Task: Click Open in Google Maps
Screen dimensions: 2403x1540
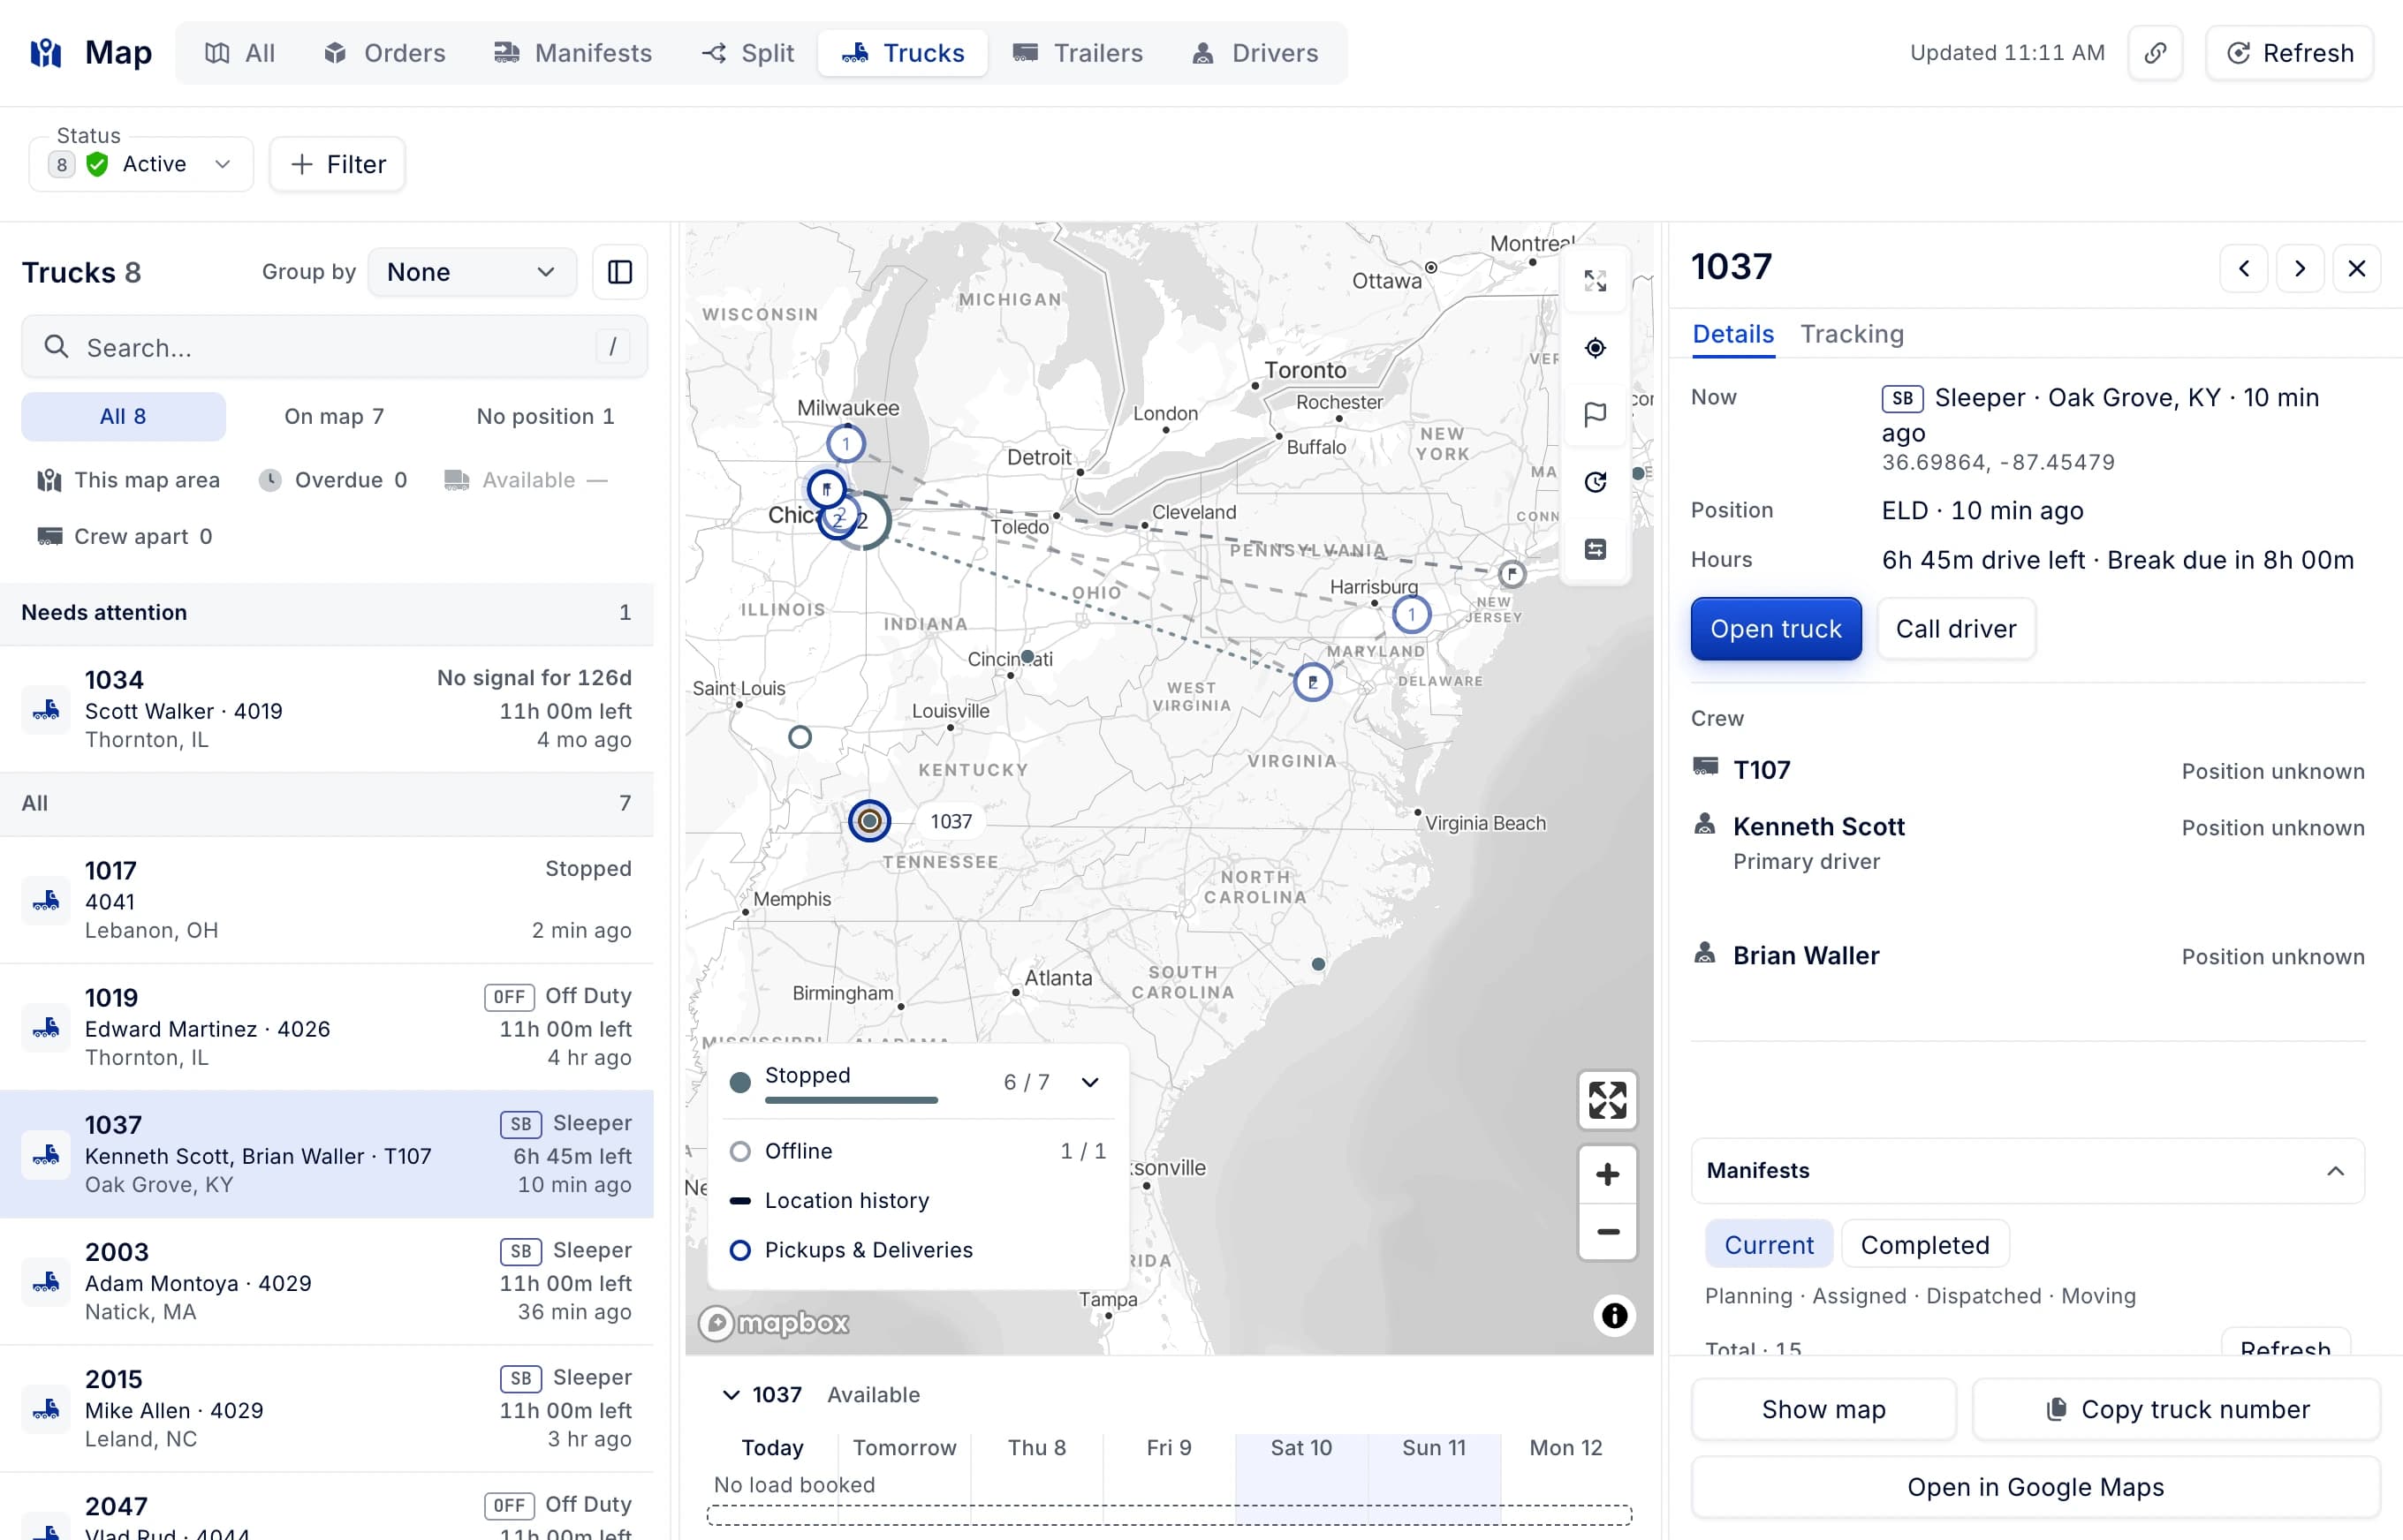Action: click(2035, 1488)
